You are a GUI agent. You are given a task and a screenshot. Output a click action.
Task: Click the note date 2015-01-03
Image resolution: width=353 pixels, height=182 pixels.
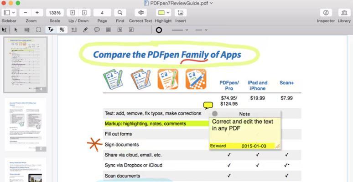(254, 146)
